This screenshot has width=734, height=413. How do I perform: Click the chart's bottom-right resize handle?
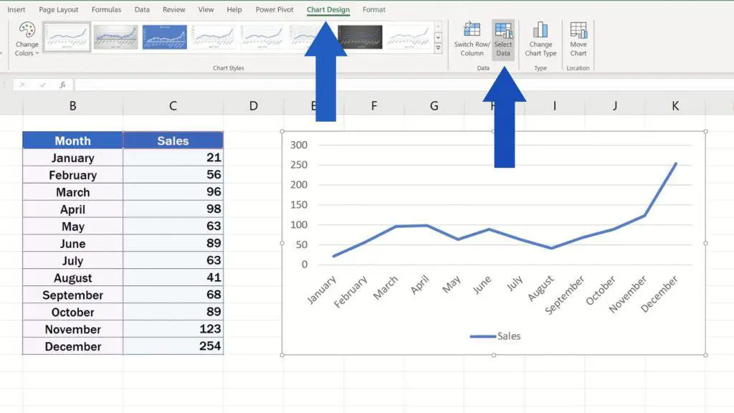point(705,355)
